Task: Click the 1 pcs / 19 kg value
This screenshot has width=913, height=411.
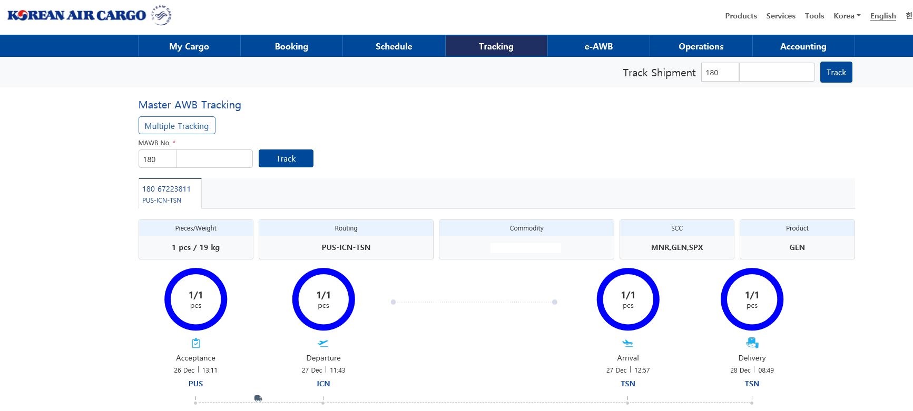Action: (x=196, y=247)
